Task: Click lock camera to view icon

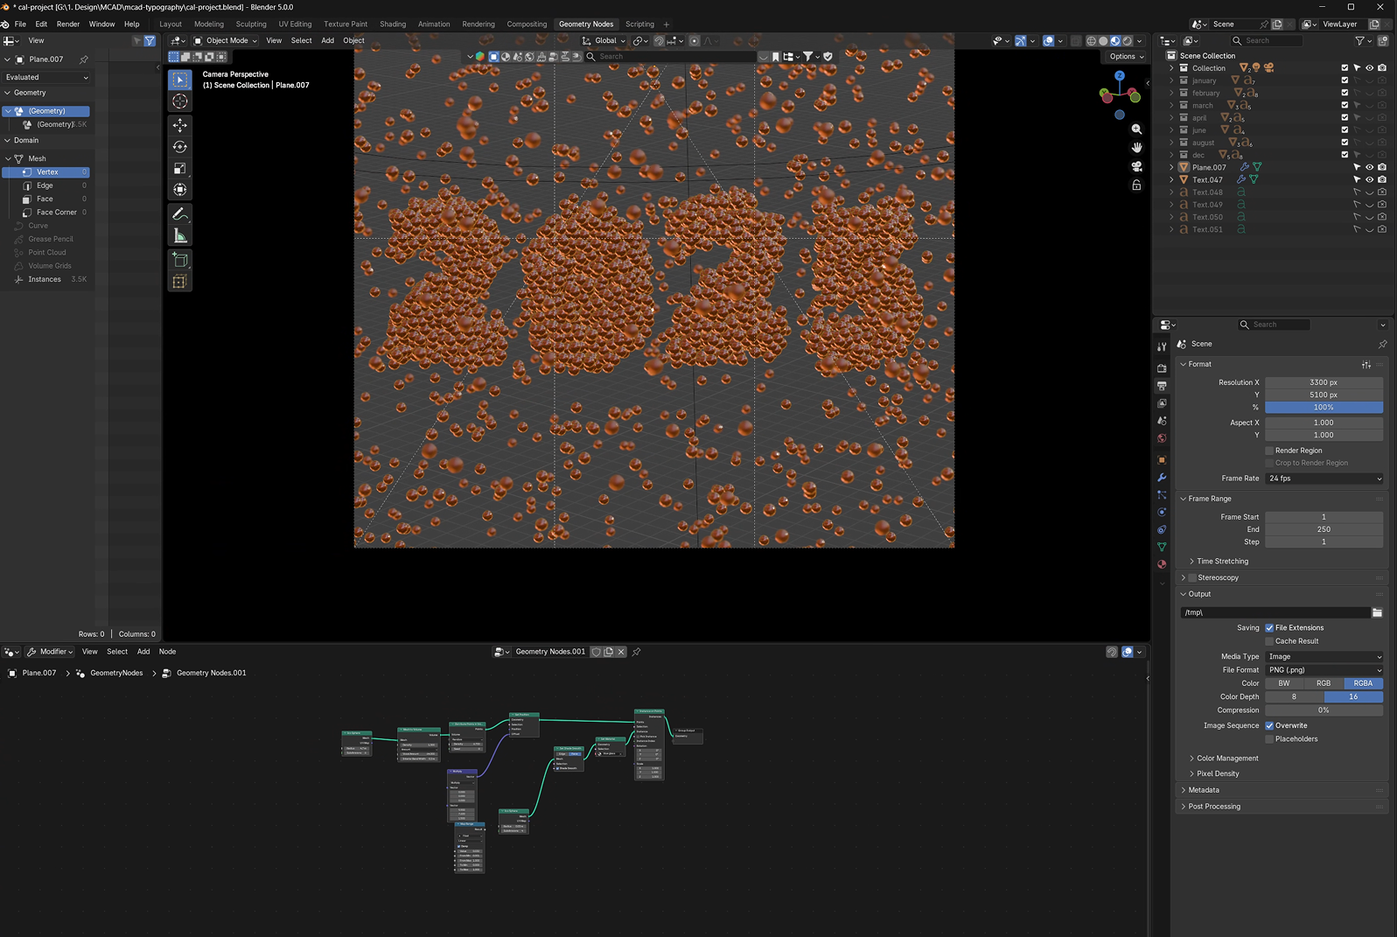Action: click(x=1136, y=185)
